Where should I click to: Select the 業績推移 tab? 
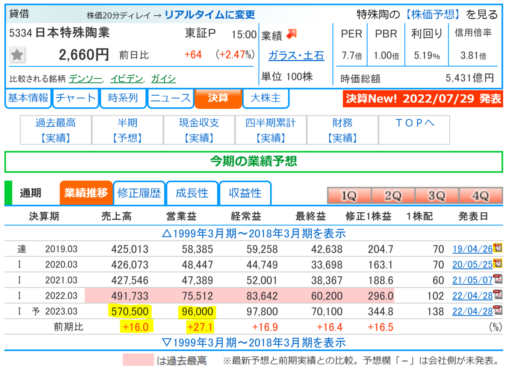click(x=86, y=193)
